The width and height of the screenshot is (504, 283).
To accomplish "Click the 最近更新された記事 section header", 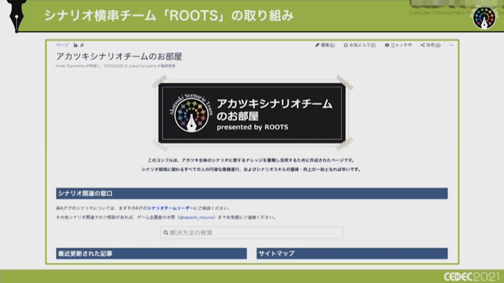I will [x=151, y=254].
